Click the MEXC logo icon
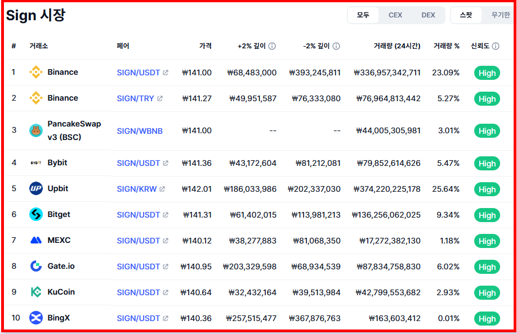517x334 pixels. click(x=35, y=240)
